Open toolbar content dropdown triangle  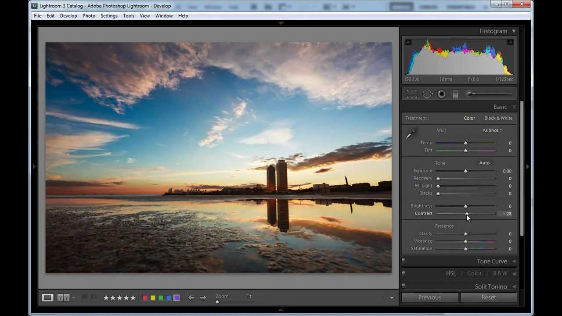(392, 298)
